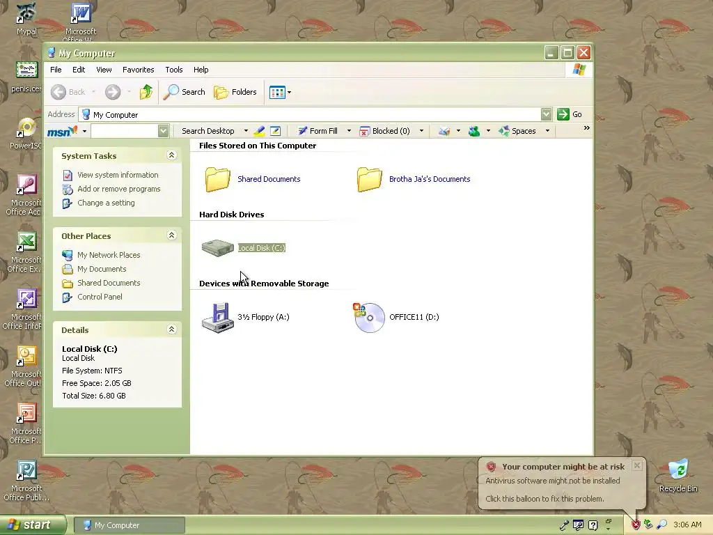This screenshot has width=713, height=535.
Task: Click Change a setting link
Action: (106, 203)
